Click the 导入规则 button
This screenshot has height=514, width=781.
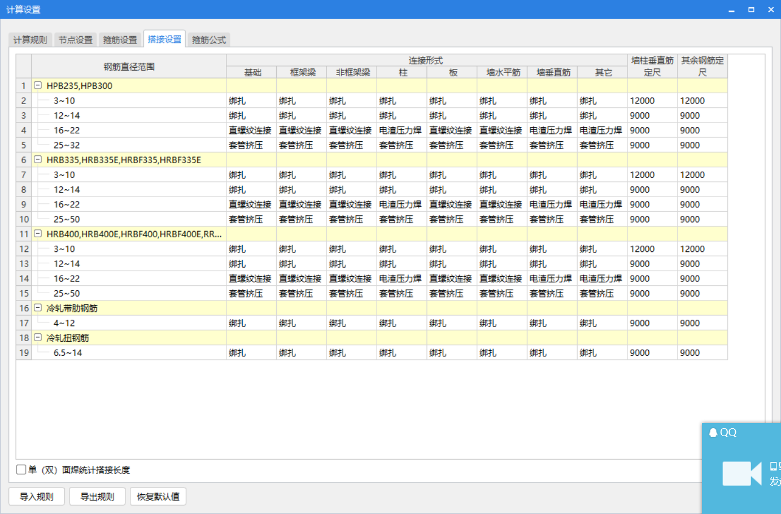37,496
